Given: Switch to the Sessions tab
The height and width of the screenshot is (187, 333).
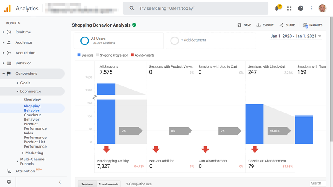Looking at the screenshot, I should [x=87, y=184].
